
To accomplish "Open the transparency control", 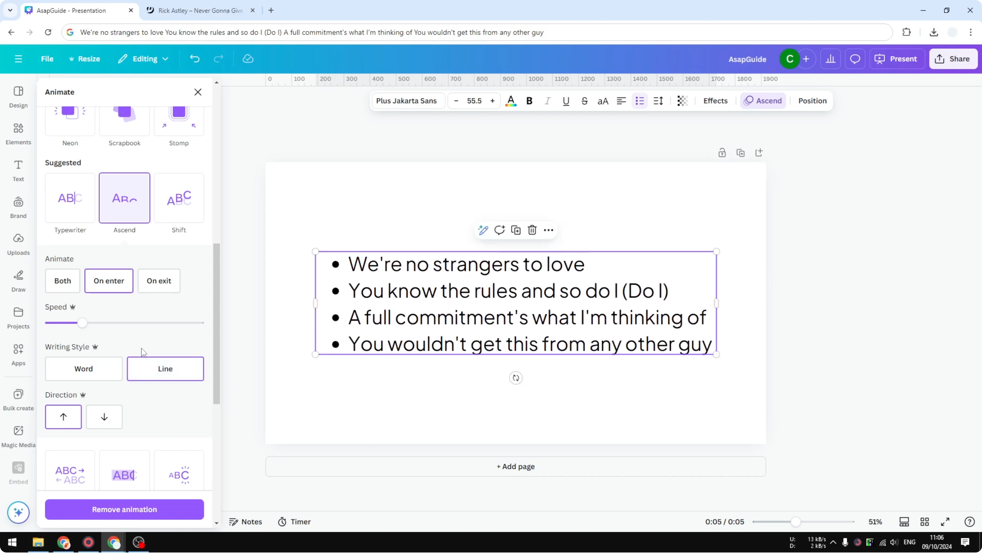I will [682, 101].
